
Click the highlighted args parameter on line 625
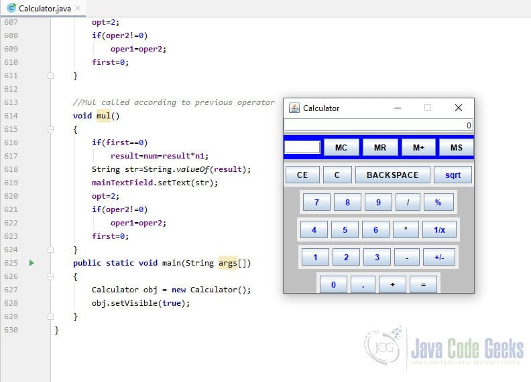[227, 263]
